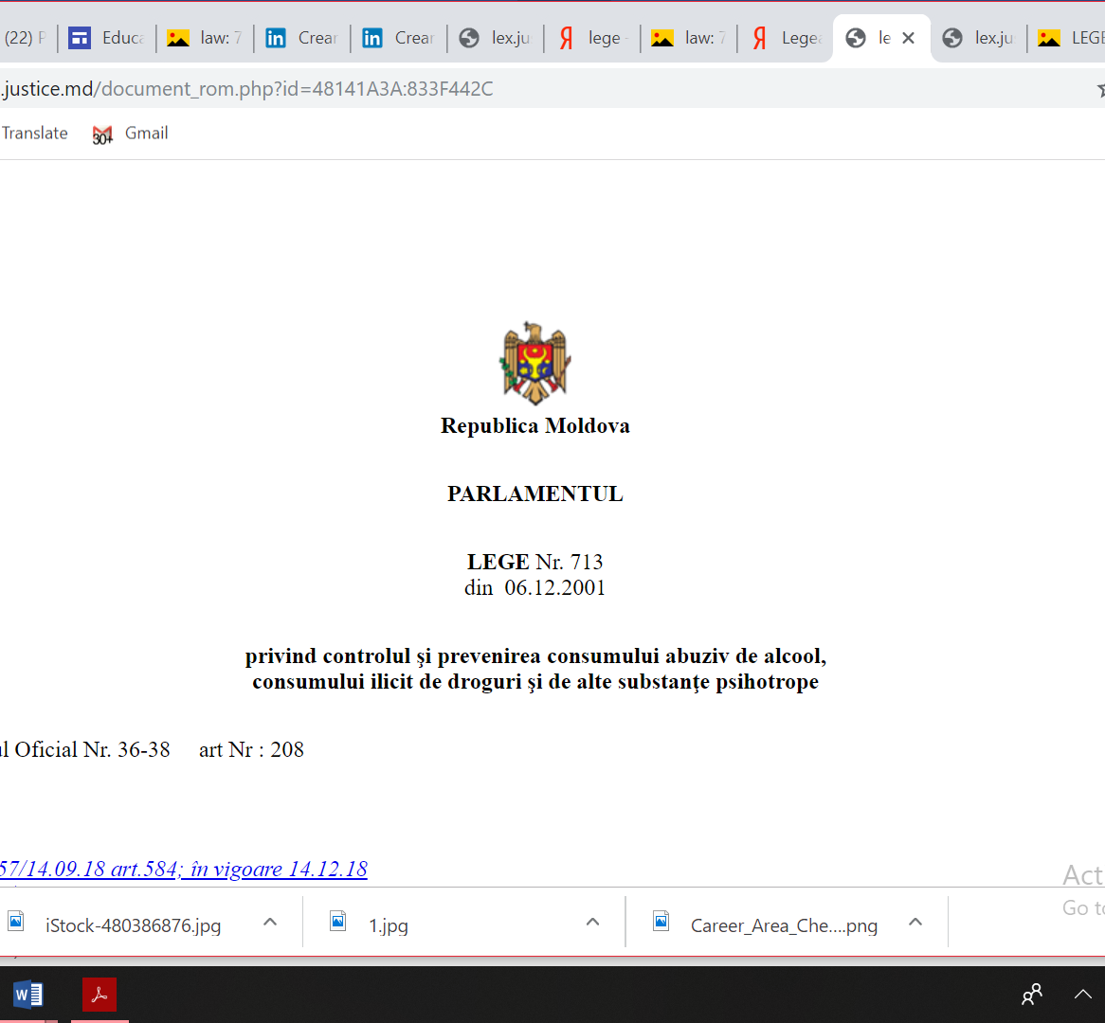Screen dimensions: 1105x1023
Task: Expand options for iStock-480386876.jpg download
Action: point(270,922)
